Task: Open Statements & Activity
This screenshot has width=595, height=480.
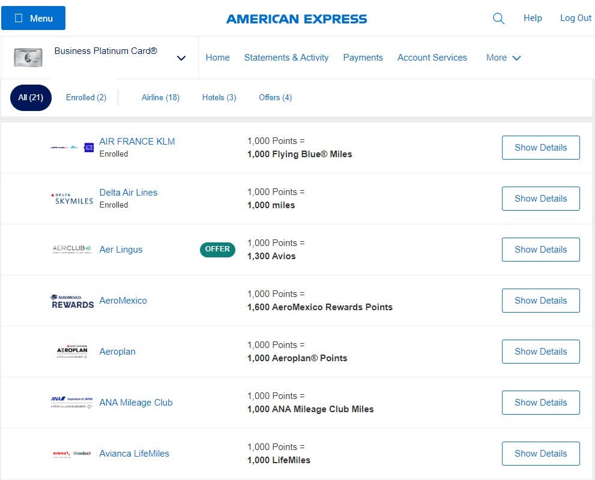Action: pyautogui.click(x=286, y=58)
